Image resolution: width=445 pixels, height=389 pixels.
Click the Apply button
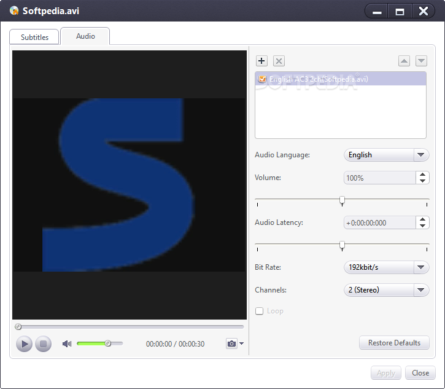385,373
